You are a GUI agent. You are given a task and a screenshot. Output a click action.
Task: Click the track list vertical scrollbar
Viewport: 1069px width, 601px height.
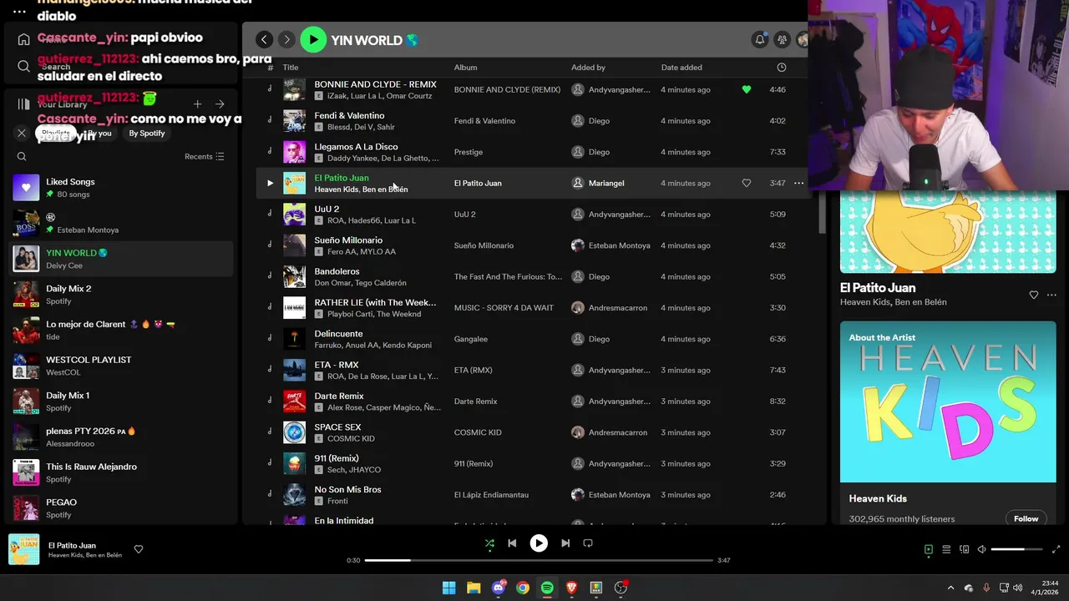coord(822,213)
